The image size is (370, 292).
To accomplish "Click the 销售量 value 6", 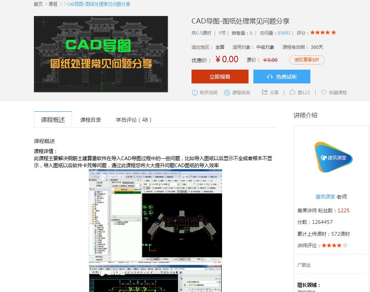I will [251, 33].
